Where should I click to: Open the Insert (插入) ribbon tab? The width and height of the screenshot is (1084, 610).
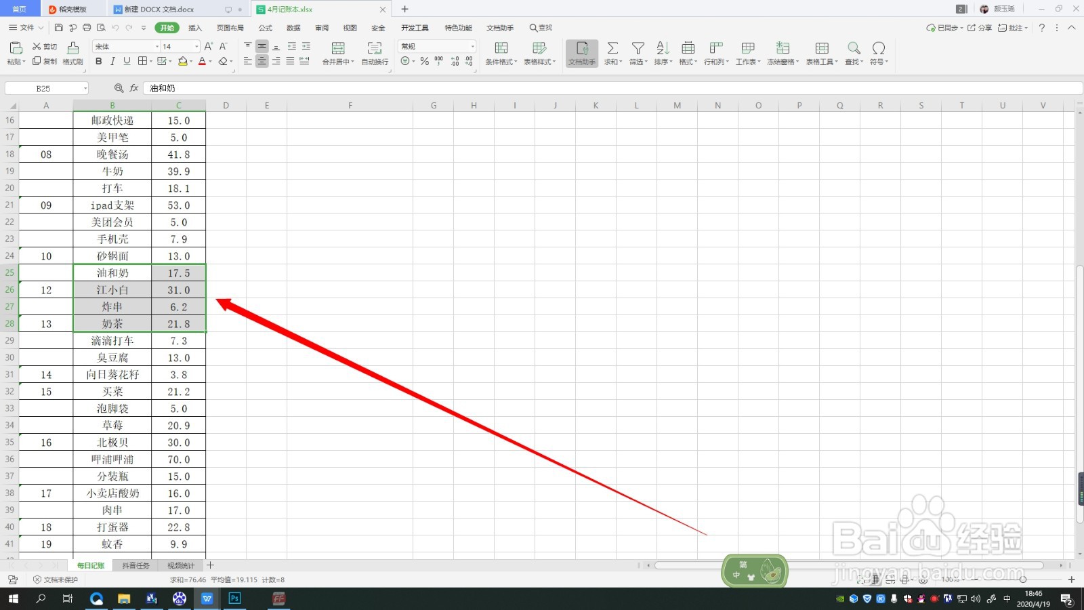coord(195,28)
